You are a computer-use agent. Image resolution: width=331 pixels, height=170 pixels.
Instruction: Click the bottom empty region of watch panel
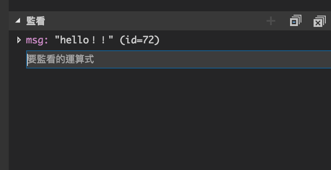(169, 156)
